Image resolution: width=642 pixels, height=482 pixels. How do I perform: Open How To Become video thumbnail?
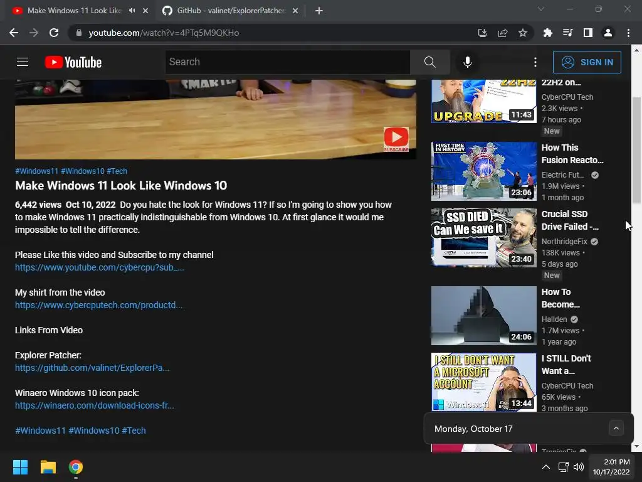click(483, 316)
